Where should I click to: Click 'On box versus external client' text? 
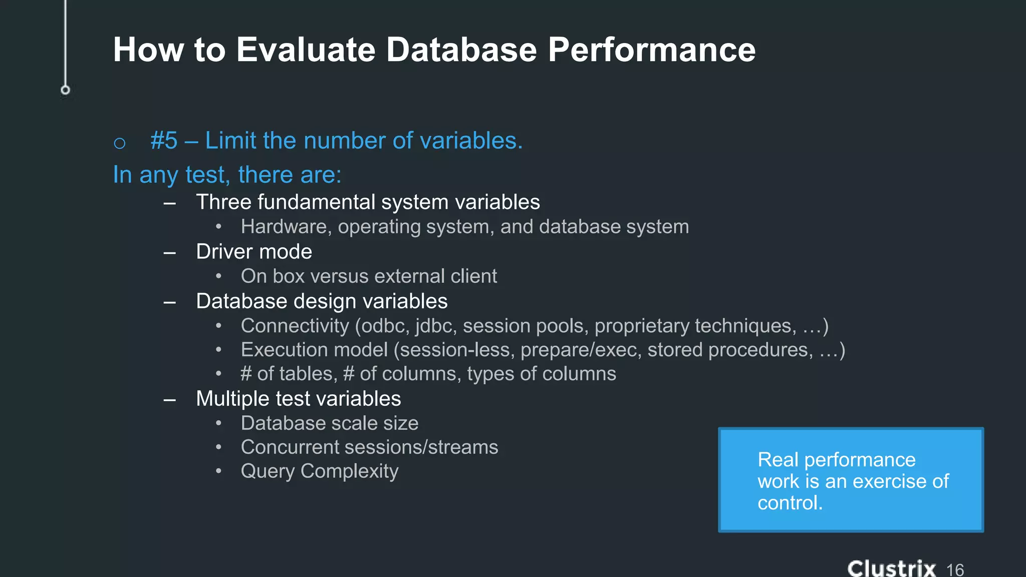(x=369, y=276)
